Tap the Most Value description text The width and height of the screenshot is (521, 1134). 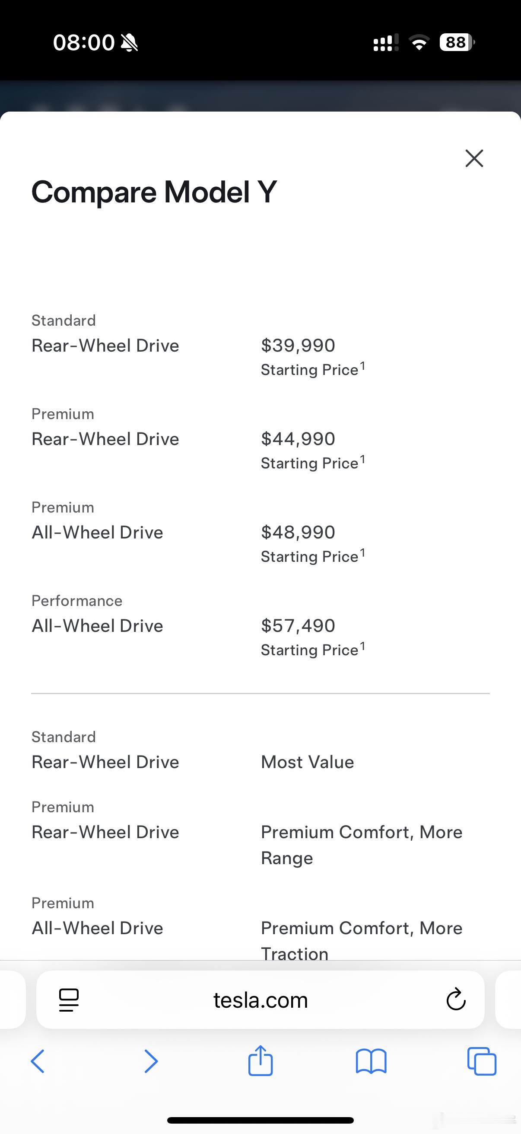307,762
